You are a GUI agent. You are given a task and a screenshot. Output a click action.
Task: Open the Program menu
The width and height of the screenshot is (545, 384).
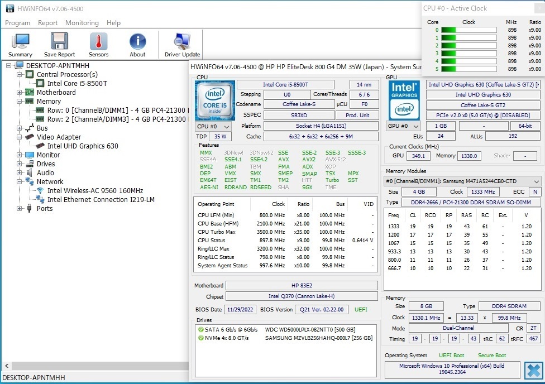pyautogui.click(x=17, y=22)
